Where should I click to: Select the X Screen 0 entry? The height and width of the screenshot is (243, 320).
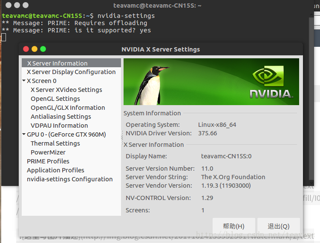click(x=42, y=81)
